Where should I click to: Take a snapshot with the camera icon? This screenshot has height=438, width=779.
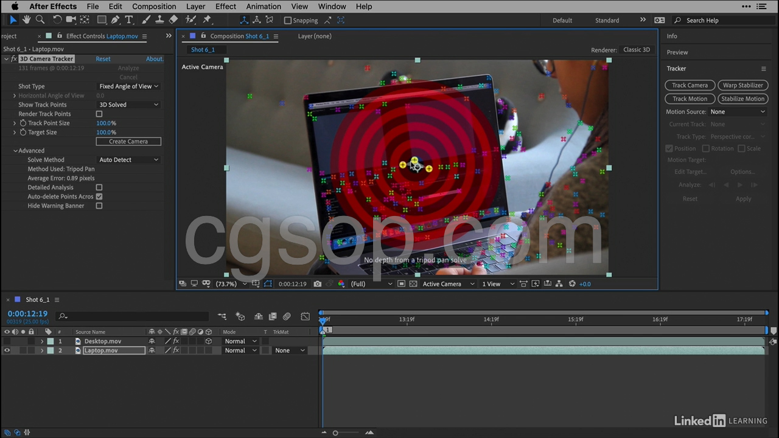pyautogui.click(x=318, y=284)
